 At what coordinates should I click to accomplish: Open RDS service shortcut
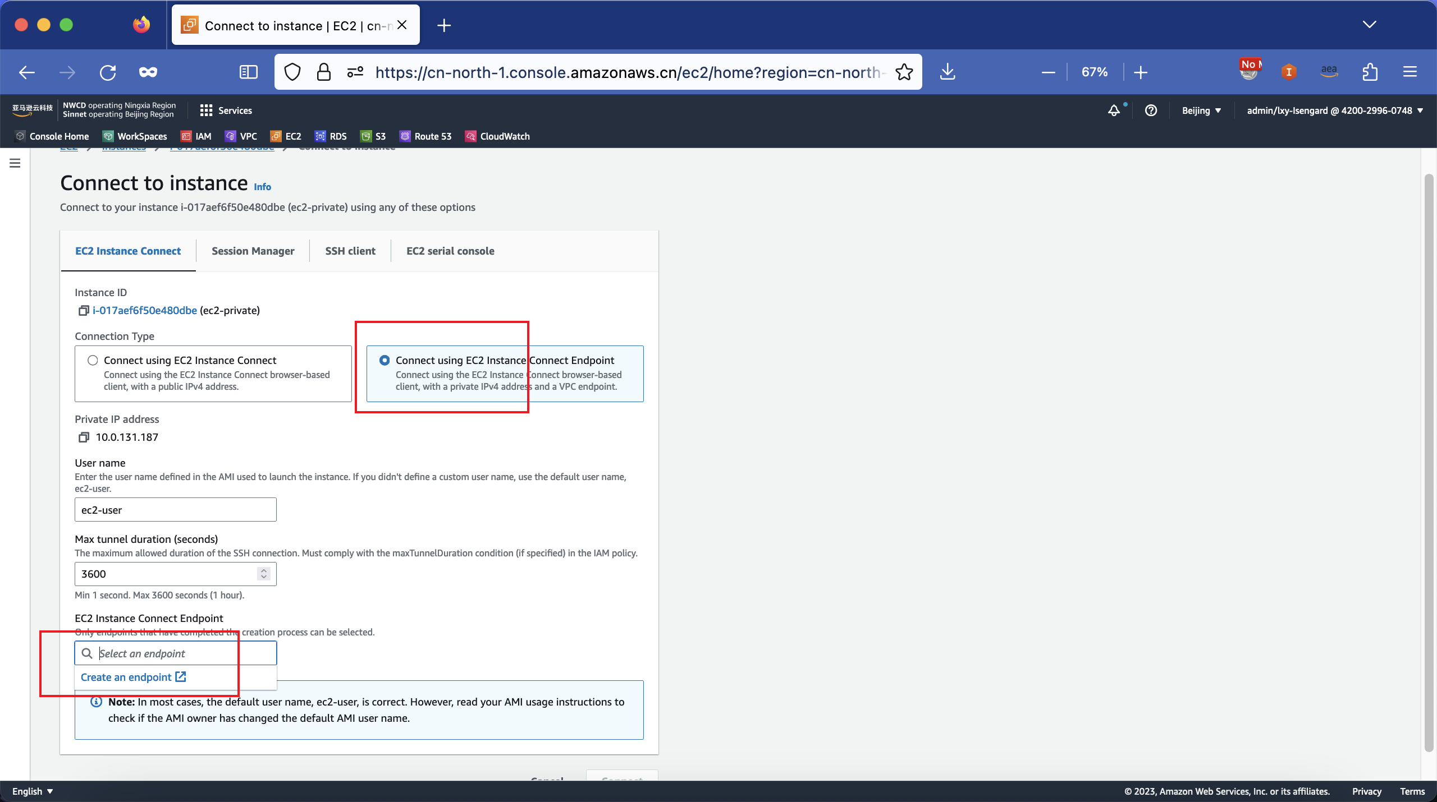(331, 136)
